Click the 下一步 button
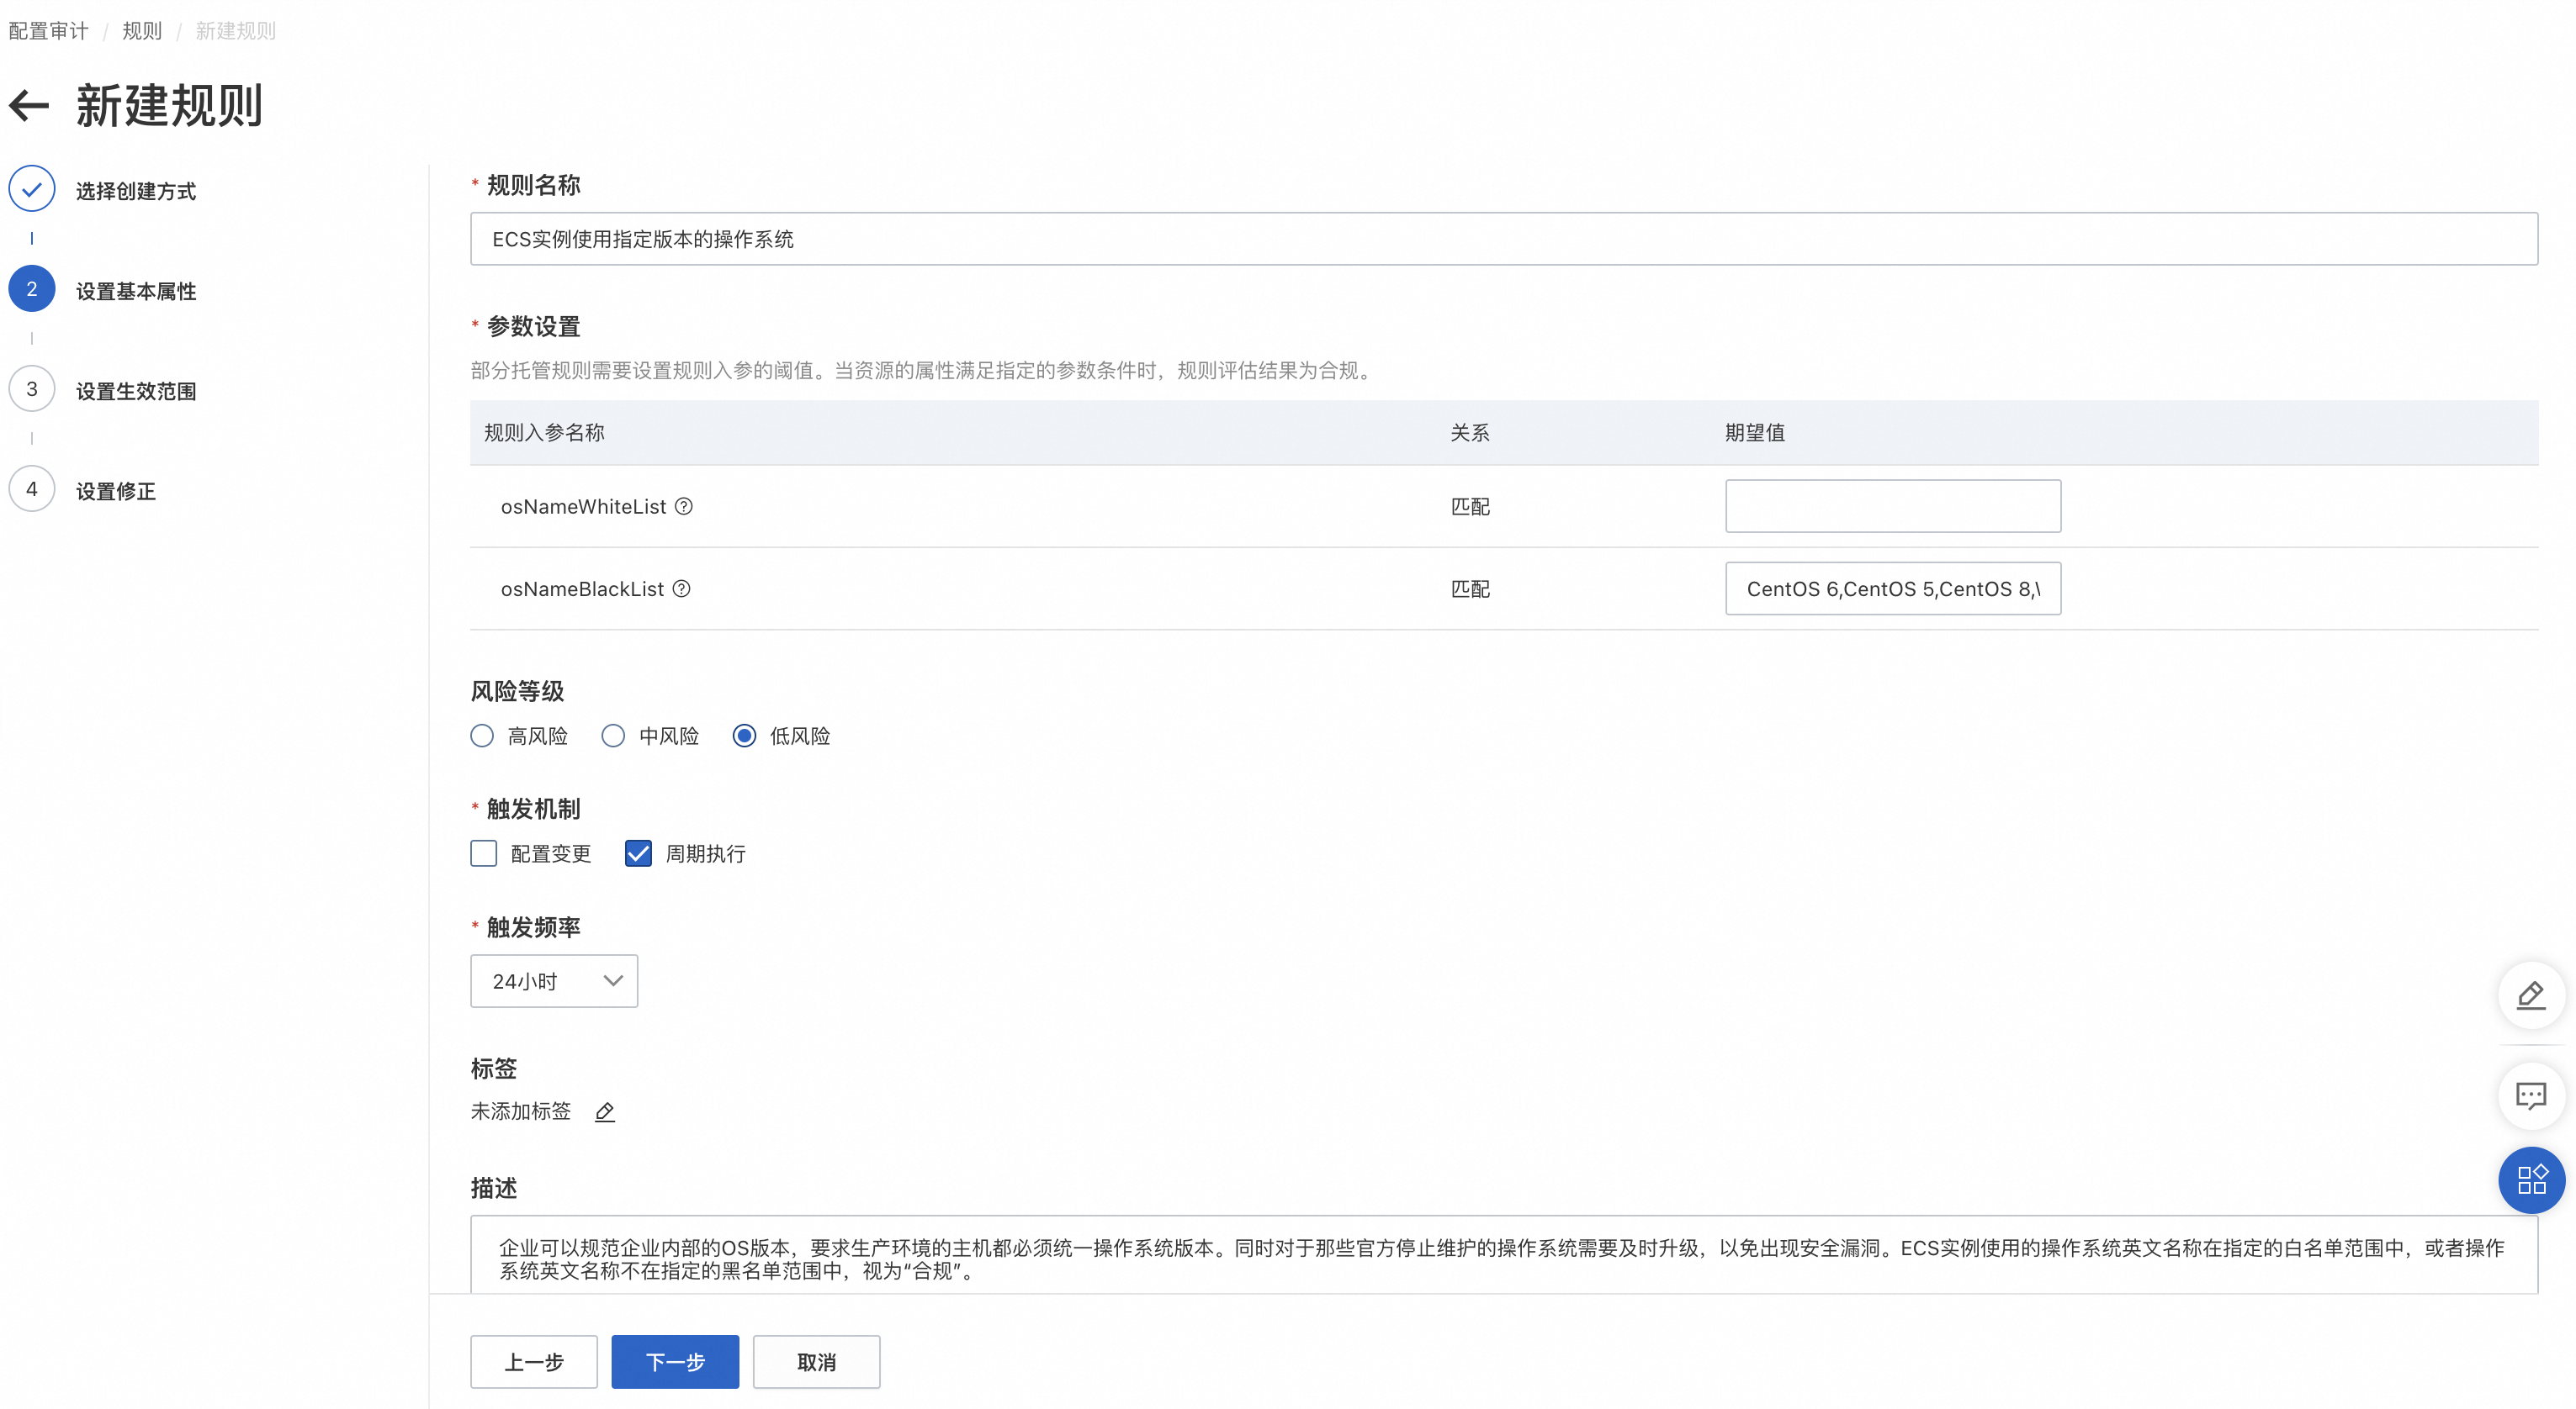This screenshot has height=1409, width=2576. [675, 1362]
